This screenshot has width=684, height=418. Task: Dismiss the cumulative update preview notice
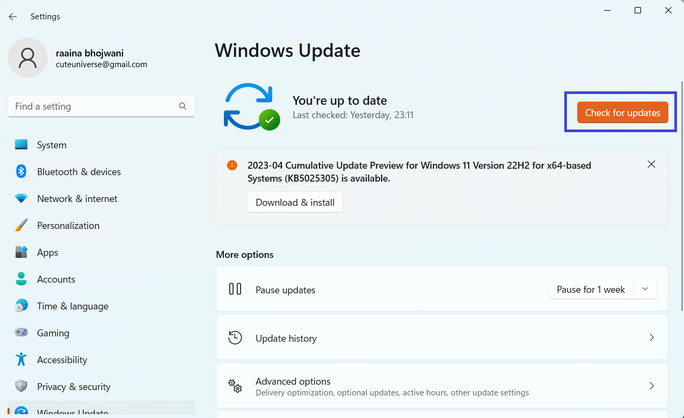[x=651, y=164]
